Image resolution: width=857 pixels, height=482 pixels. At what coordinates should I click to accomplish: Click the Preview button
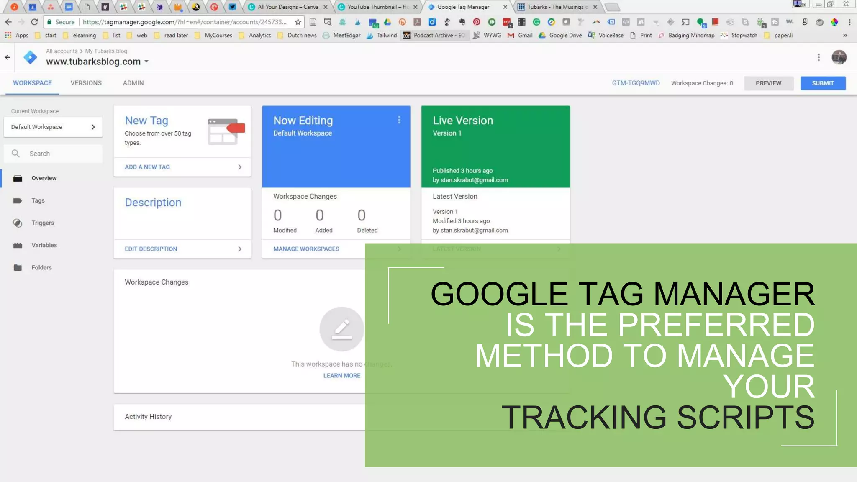click(x=768, y=83)
